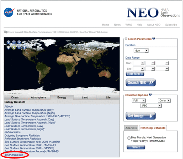Open the JPEG format dropdown
The image size is (183, 159).
[151, 106]
